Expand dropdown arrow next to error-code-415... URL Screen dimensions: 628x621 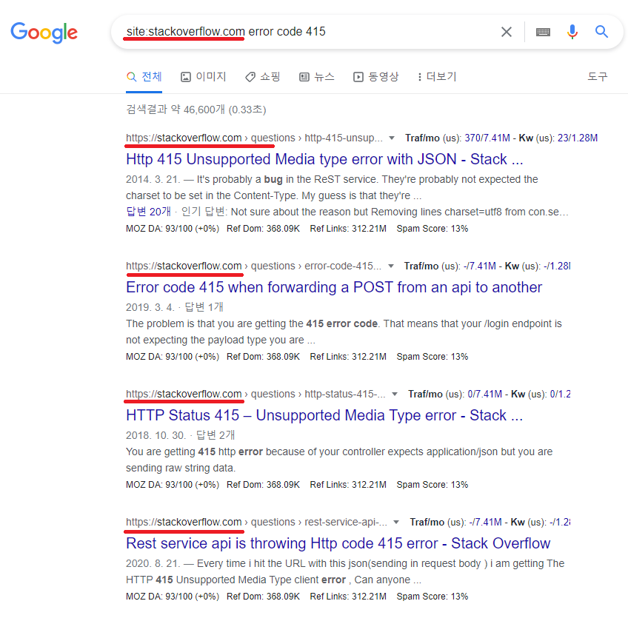point(391,266)
